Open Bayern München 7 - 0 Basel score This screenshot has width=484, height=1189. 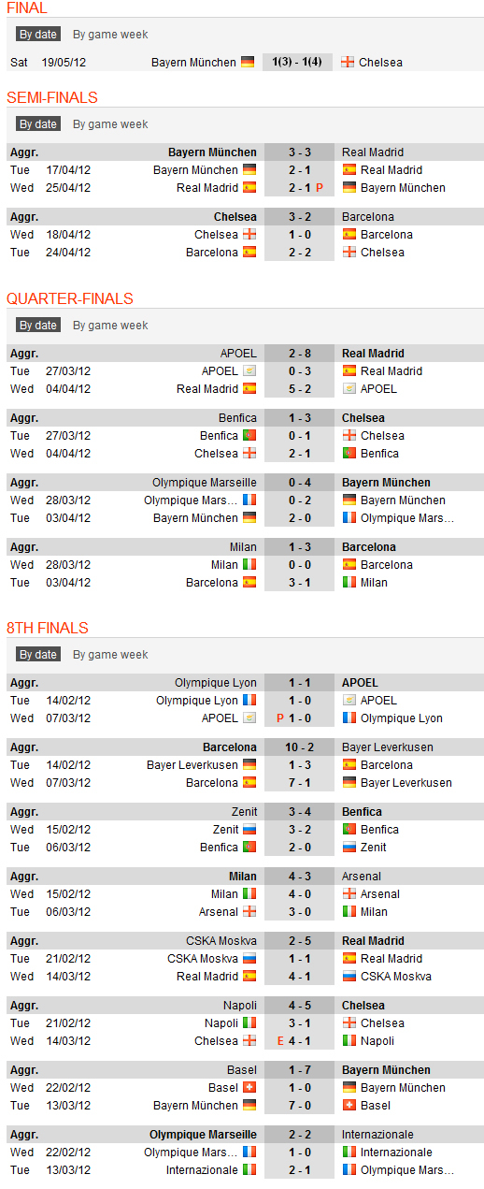298,1106
